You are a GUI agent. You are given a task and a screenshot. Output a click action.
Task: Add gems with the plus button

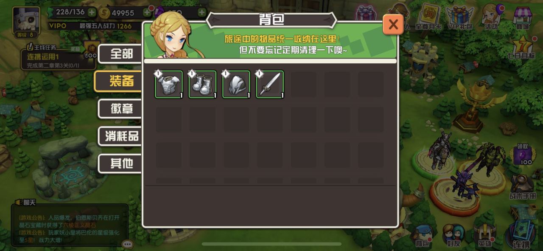point(202,12)
